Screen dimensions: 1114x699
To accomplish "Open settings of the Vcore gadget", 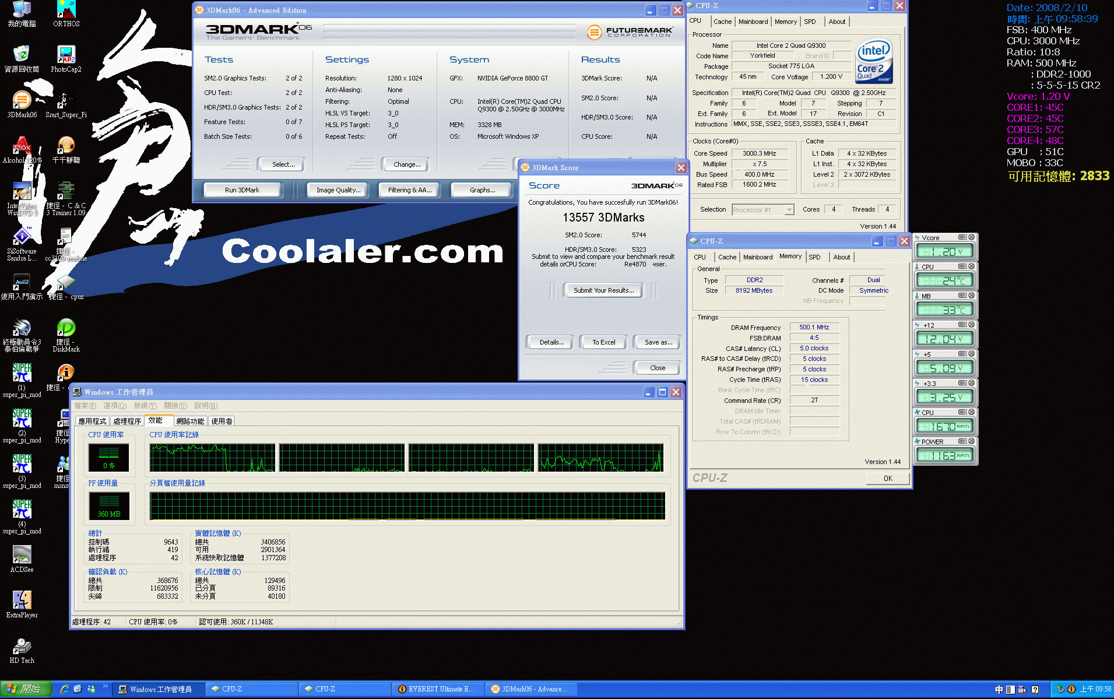I will pos(962,237).
